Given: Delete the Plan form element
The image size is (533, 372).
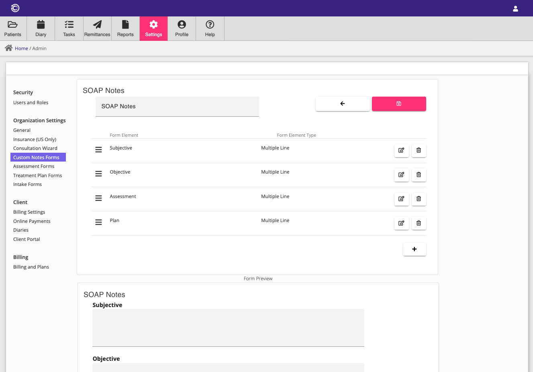Looking at the screenshot, I should pos(419,223).
